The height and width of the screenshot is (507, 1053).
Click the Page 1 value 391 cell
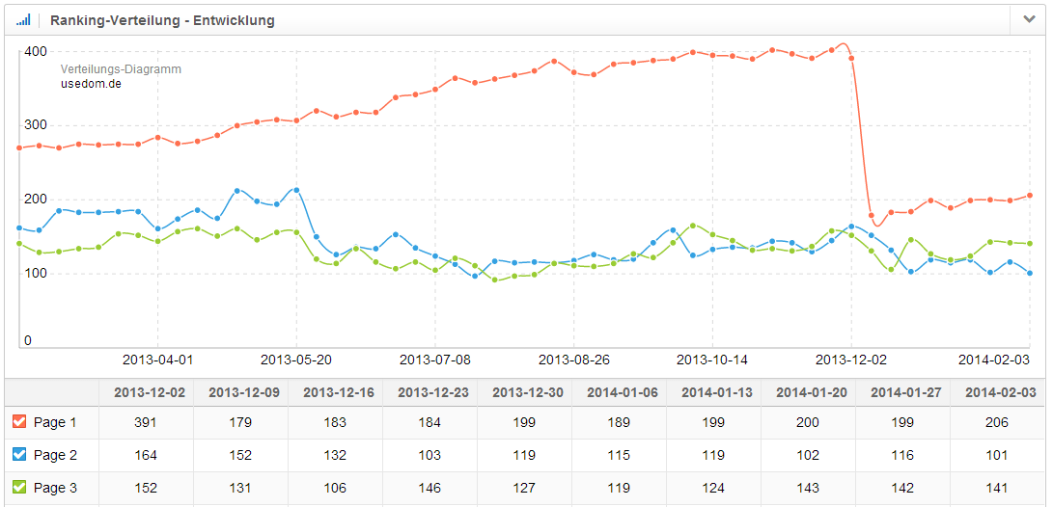coord(146,422)
